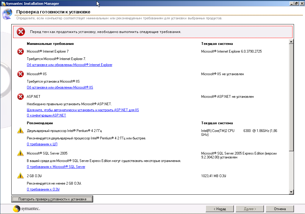
Task: Select the 'Минимальные требования' heading
Action: point(50,44)
